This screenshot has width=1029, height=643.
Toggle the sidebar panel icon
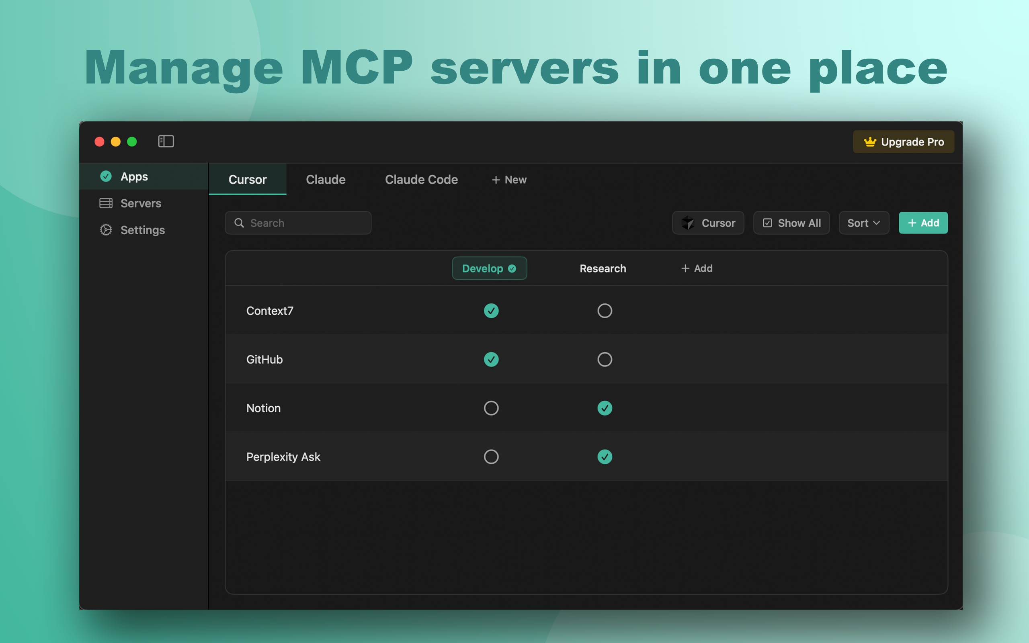[x=166, y=141]
